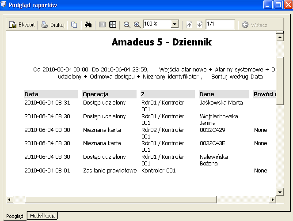Click Amadeus 5 - Dziennik report title
Screen dimensions: 293x221
coord(162,42)
